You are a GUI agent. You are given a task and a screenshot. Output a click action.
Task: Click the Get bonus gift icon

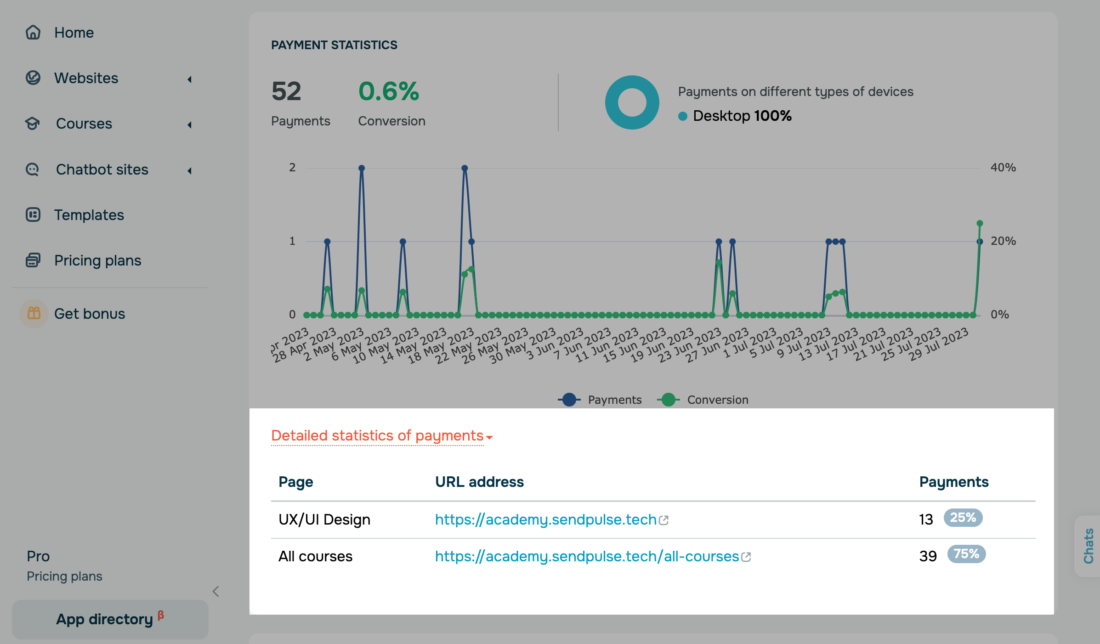point(34,314)
